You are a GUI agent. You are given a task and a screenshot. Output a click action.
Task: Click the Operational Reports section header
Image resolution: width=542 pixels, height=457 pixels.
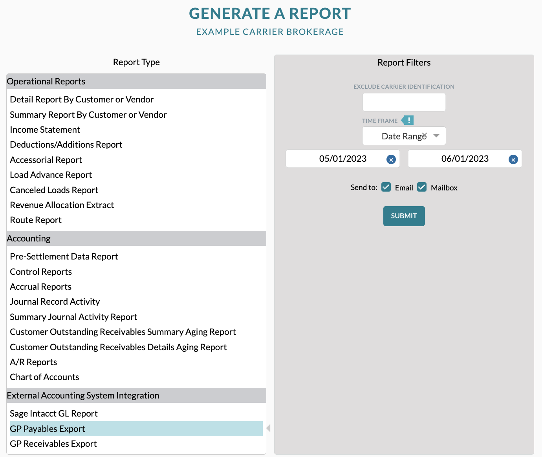pos(136,81)
